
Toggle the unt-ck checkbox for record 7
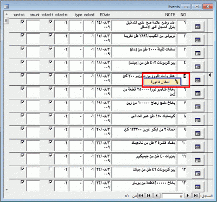[22, 102]
